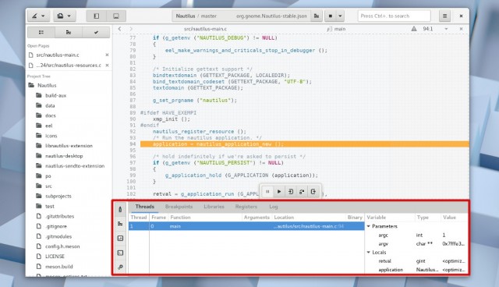The width and height of the screenshot is (499, 287).
Task: Click the step out debugger icon
Action: click(x=313, y=192)
